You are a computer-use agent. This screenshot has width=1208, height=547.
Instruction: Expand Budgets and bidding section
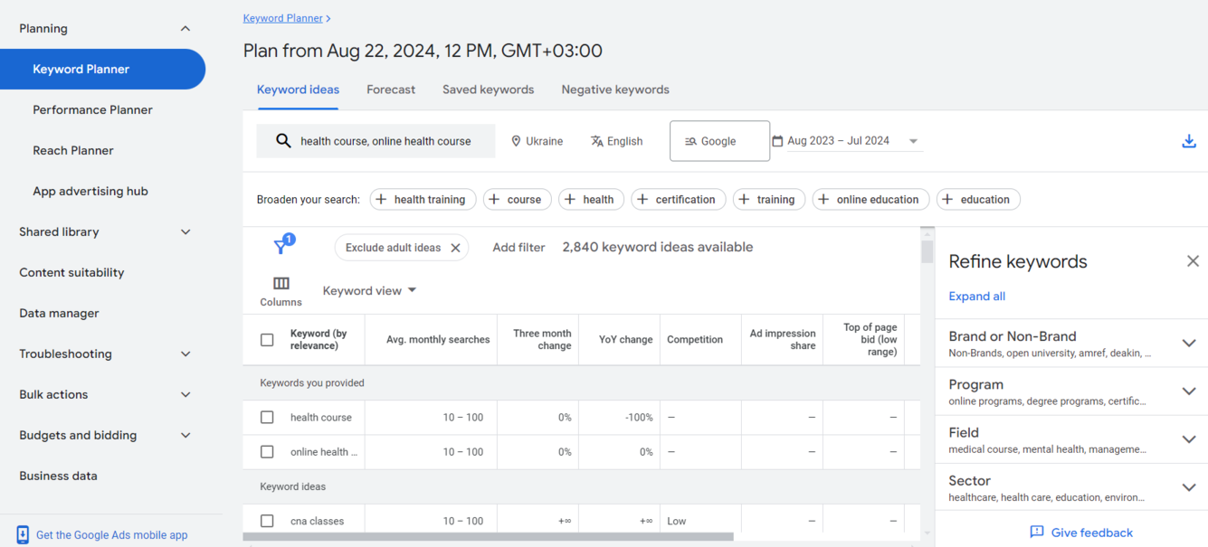(x=185, y=436)
